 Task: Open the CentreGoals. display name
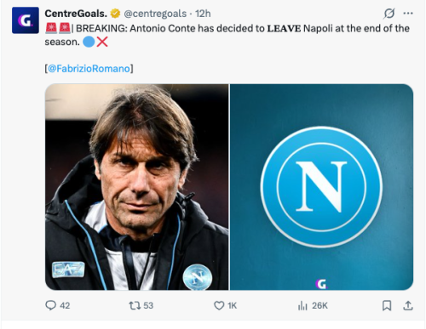[76, 14]
